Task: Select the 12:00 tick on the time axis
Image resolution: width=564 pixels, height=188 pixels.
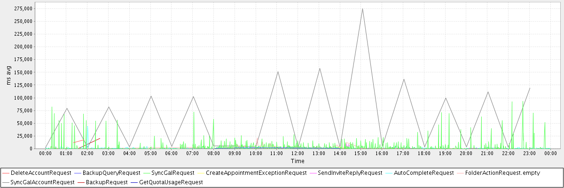Action: click(298, 153)
